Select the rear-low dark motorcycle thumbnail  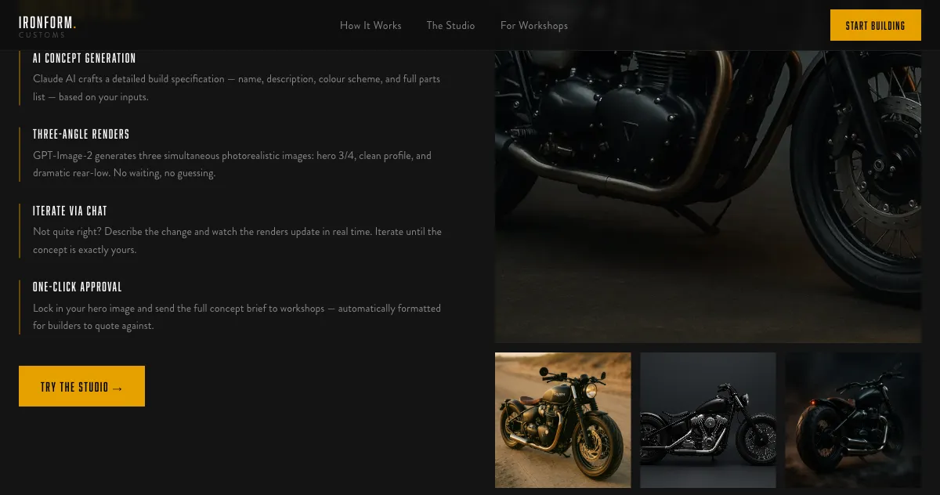coord(853,420)
